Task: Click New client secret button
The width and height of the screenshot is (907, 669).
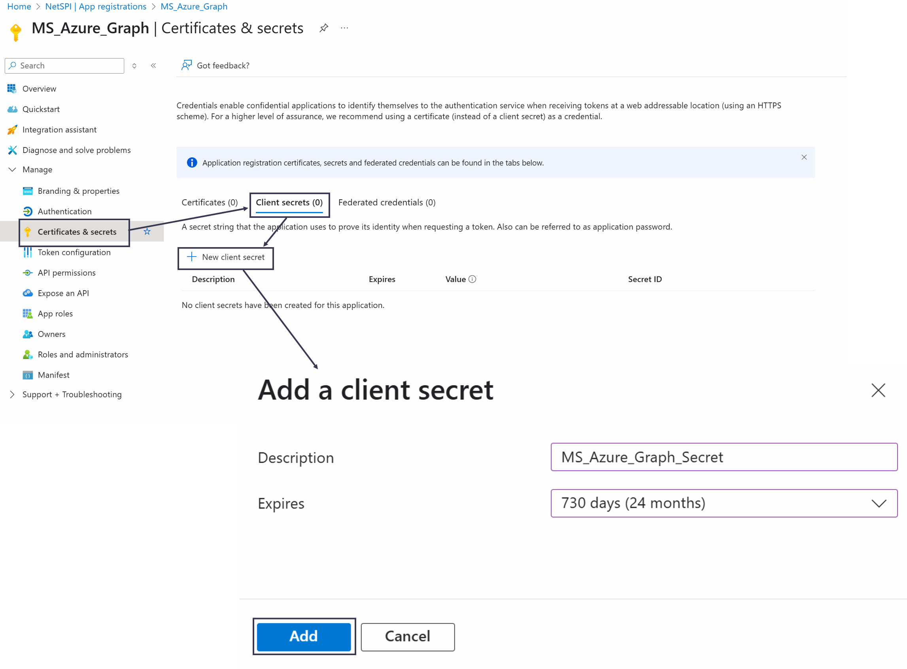Action: 225,257
